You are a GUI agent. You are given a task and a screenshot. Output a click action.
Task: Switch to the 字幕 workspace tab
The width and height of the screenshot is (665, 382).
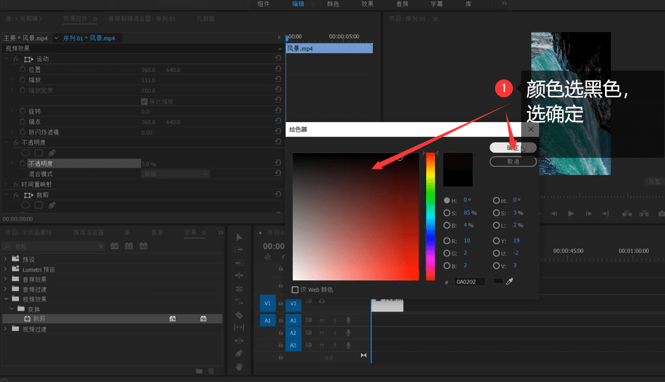[x=436, y=4]
